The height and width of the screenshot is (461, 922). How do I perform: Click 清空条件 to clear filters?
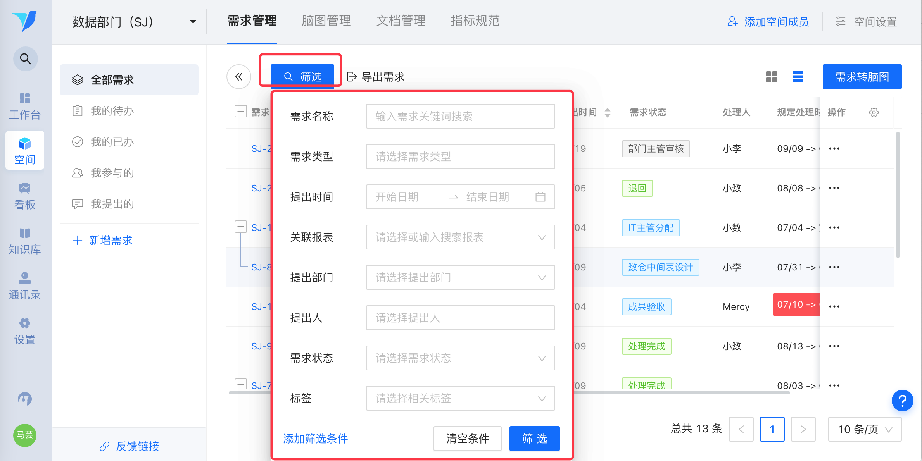point(468,439)
